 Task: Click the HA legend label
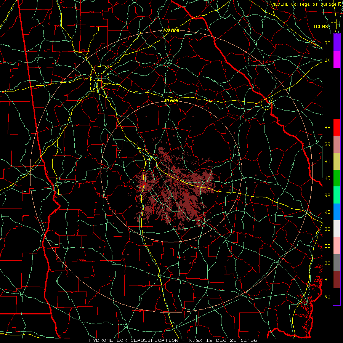327,127
